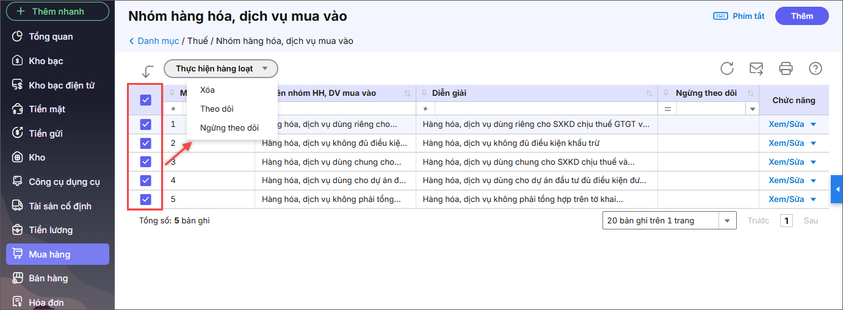Select Ngừng theo dõi in bulk menu

pos(229,128)
